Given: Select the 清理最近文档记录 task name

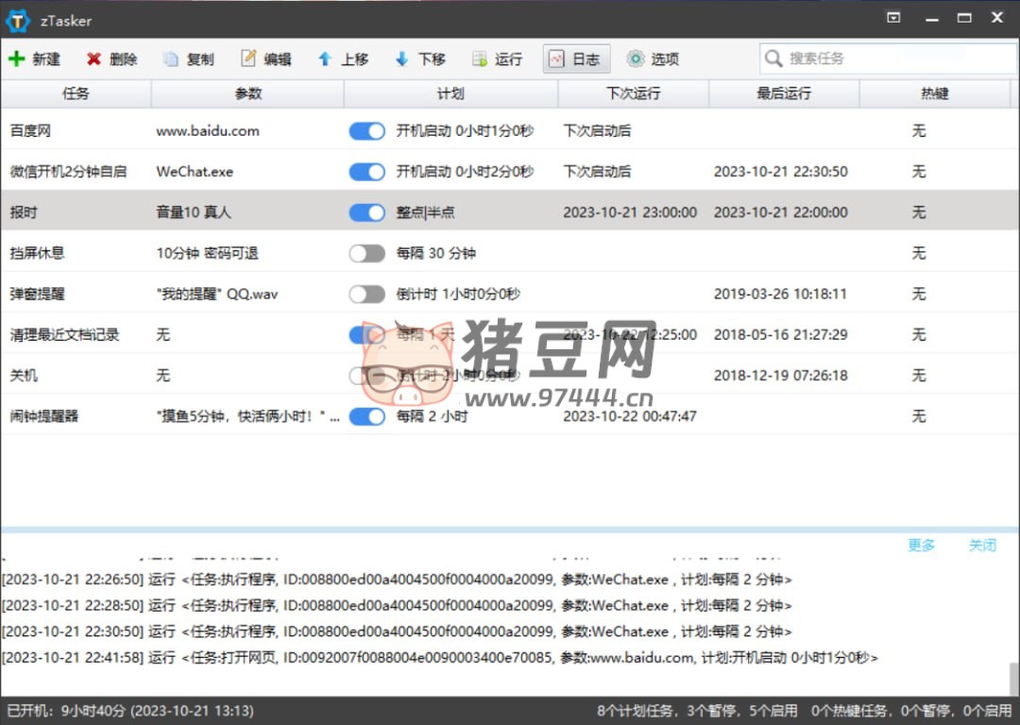Looking at the screenshot, I should point(64,335).
